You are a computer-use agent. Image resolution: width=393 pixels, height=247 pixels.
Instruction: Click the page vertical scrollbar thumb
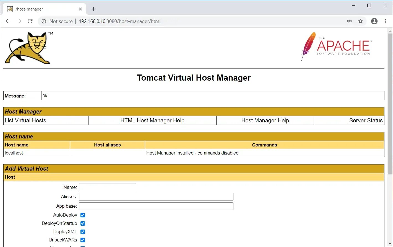pyautogui.click(x=390, y=104)
